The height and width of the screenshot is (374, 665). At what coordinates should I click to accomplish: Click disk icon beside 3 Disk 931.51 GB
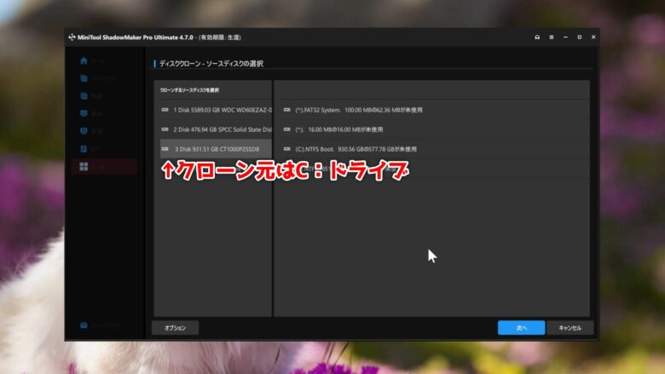pos(165,149)
